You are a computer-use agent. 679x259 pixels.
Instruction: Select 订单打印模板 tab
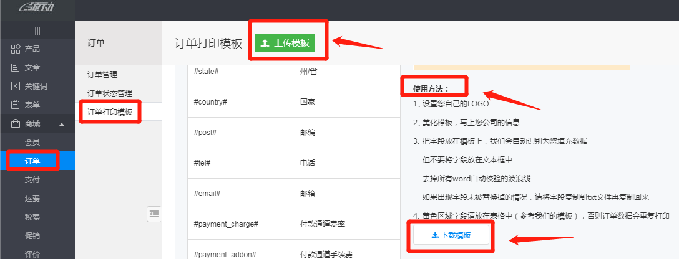point(110,112)
